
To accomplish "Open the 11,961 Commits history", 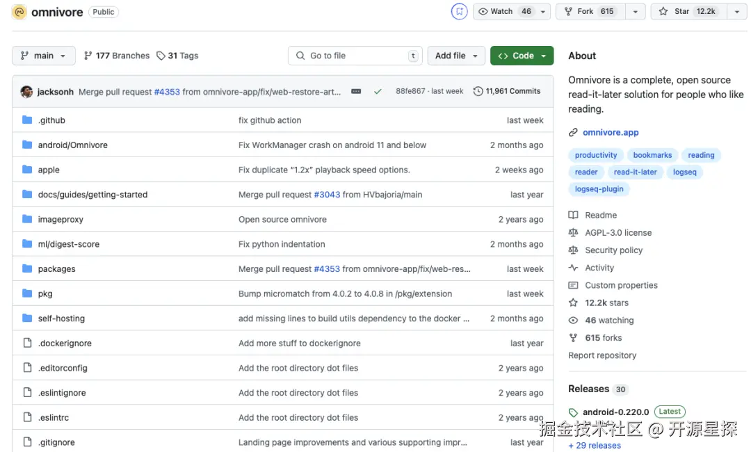I will [507, 91].
